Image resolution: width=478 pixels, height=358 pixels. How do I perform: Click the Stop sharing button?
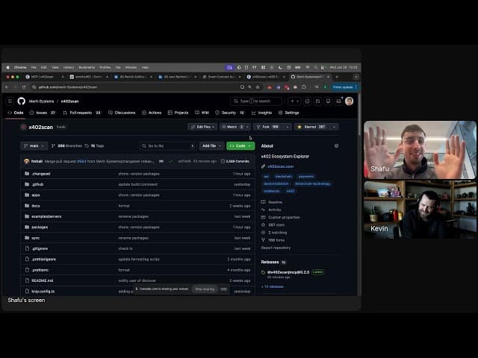click(x=205, y=289)
